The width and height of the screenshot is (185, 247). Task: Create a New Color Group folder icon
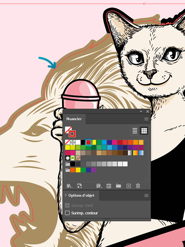pyautogui.click(x=119, y=186)
